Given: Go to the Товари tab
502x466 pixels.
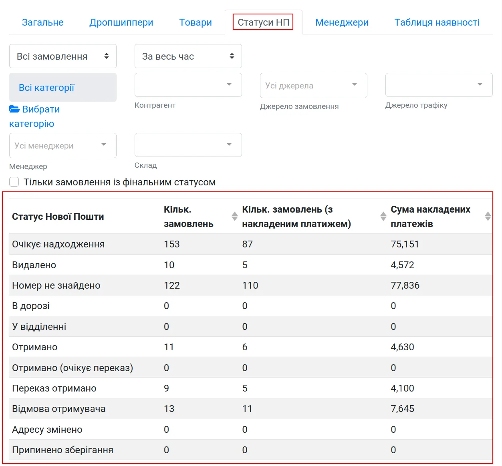Looking at the screenshot, I should [196, 22].
